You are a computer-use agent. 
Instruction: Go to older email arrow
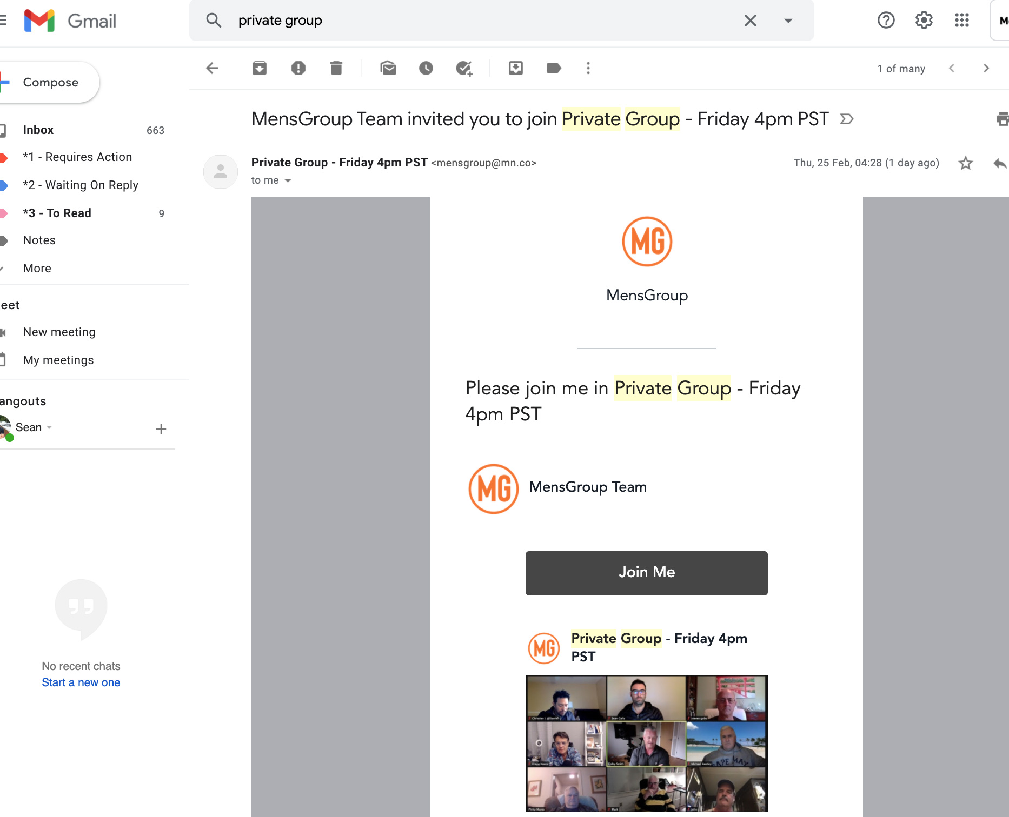tap(986, 68)
